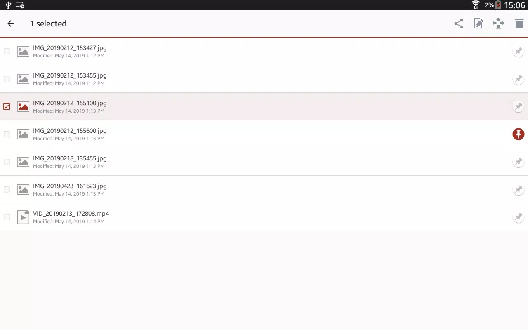Tap the move files icon
528x330 pixels.
point(498,24)
